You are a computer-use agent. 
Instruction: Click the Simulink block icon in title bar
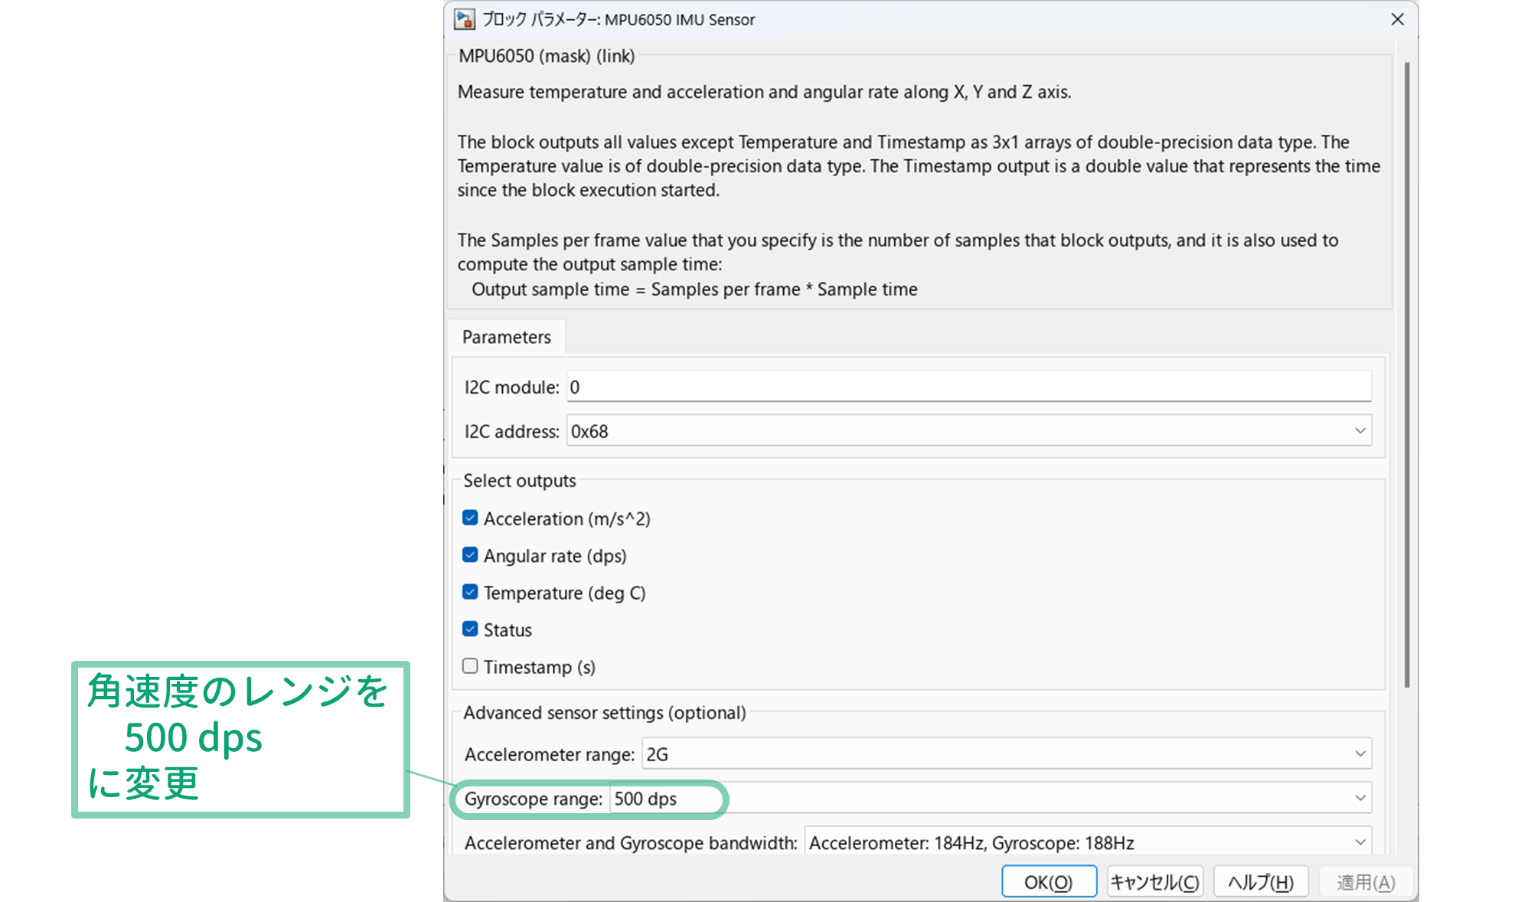point(464,19)
